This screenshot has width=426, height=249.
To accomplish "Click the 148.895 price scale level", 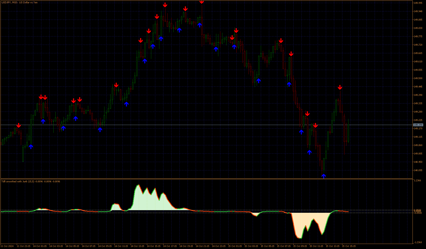I will coord(418,170).
